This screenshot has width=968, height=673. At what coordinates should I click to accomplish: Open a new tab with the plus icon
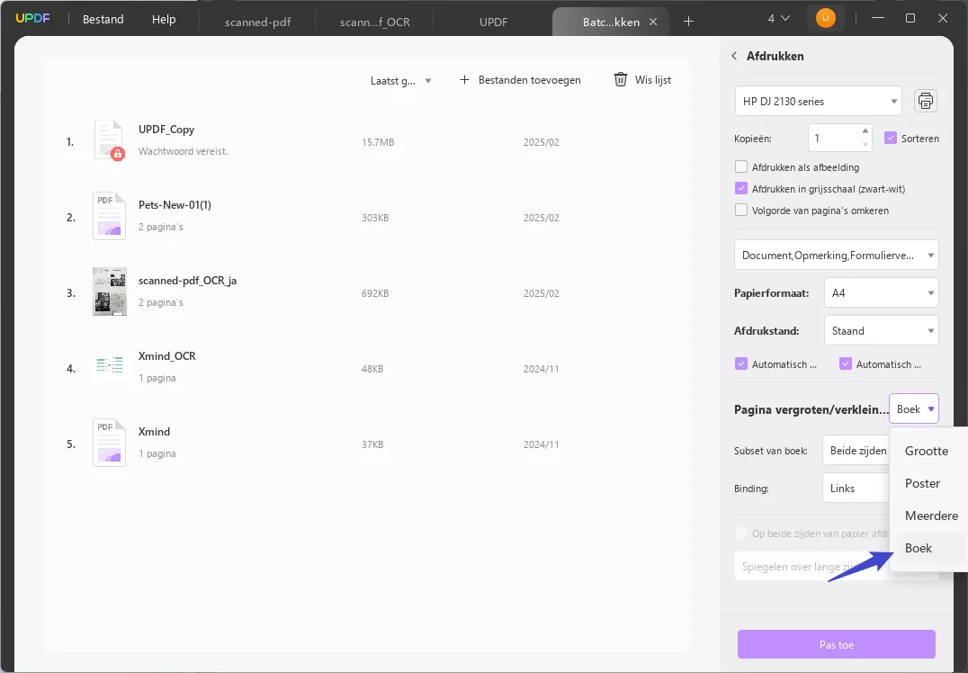[x=688, y=20]
